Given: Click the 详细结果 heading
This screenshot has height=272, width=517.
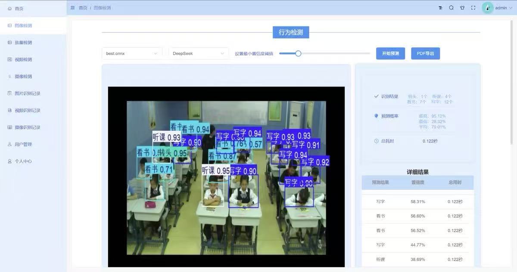Looking at the screenshot, I should 417,172.
